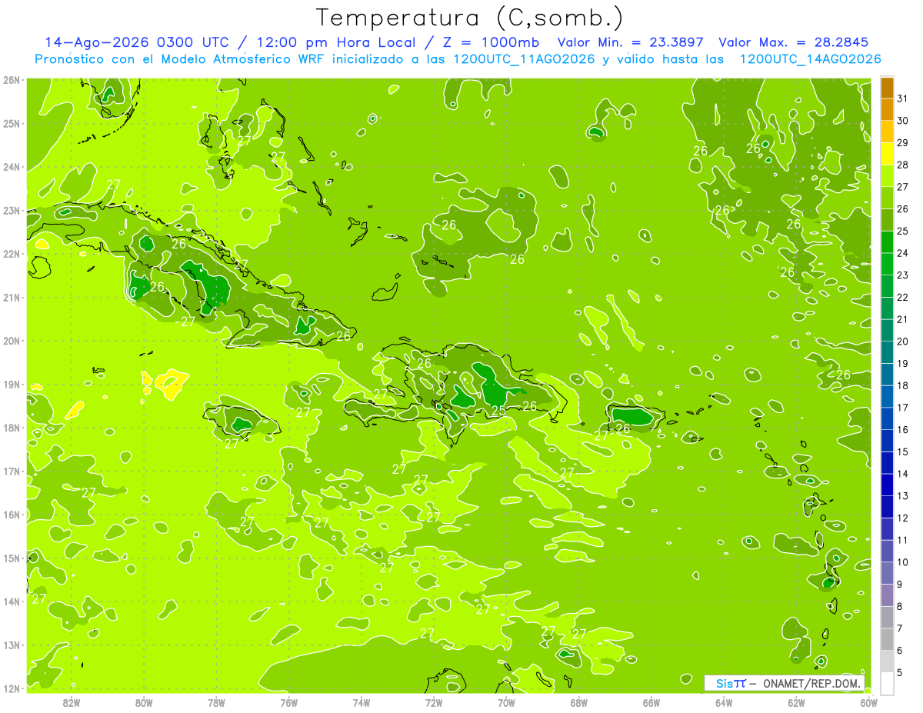Click the 'ONAMET/REP.DOM.' credit label
The width and height of the screenshot is (923, 713).
tap(811, 683)
